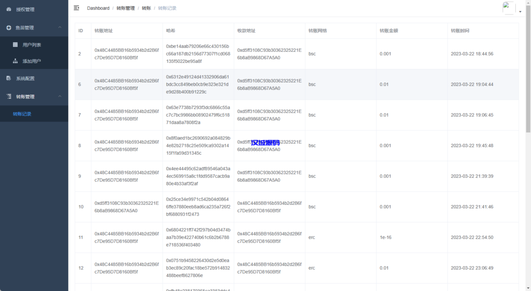Open 转账记录 in the sidebar

(x=22, y=114)
